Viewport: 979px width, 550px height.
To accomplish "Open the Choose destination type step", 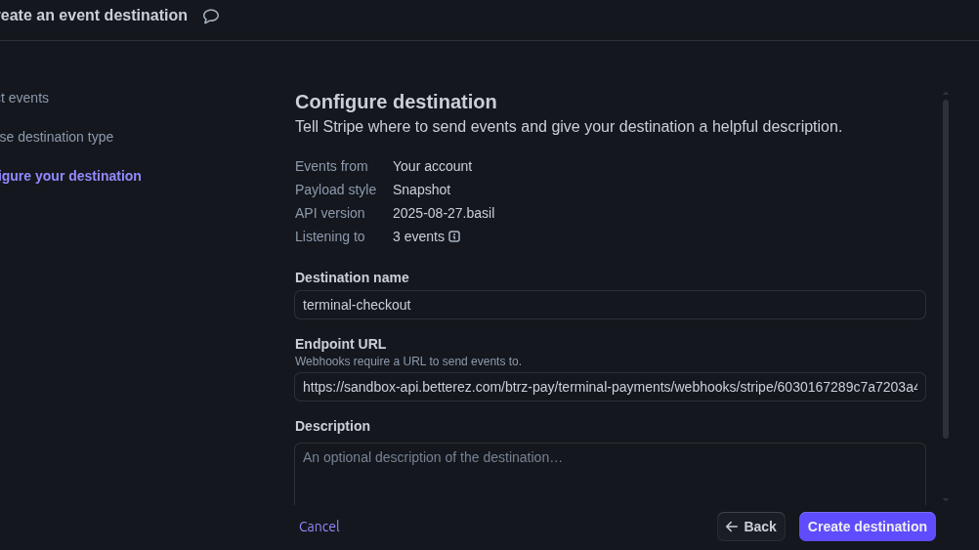I will coord(57,137).
